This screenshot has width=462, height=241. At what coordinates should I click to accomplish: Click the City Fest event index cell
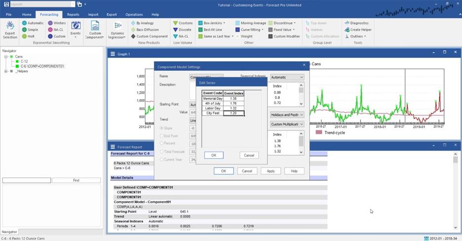tap(233, 113)
